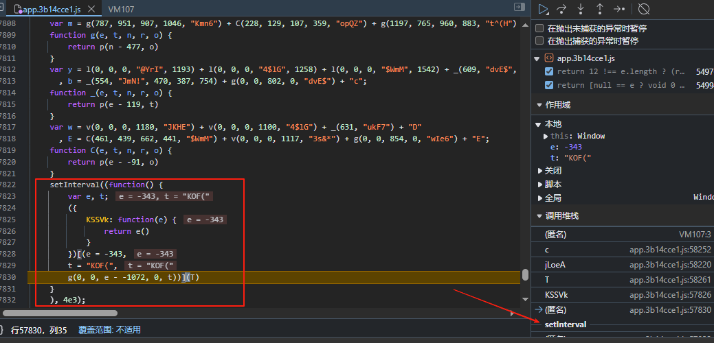
Task: Set breakpoint on line number 7809
Action: pos(9,35)
